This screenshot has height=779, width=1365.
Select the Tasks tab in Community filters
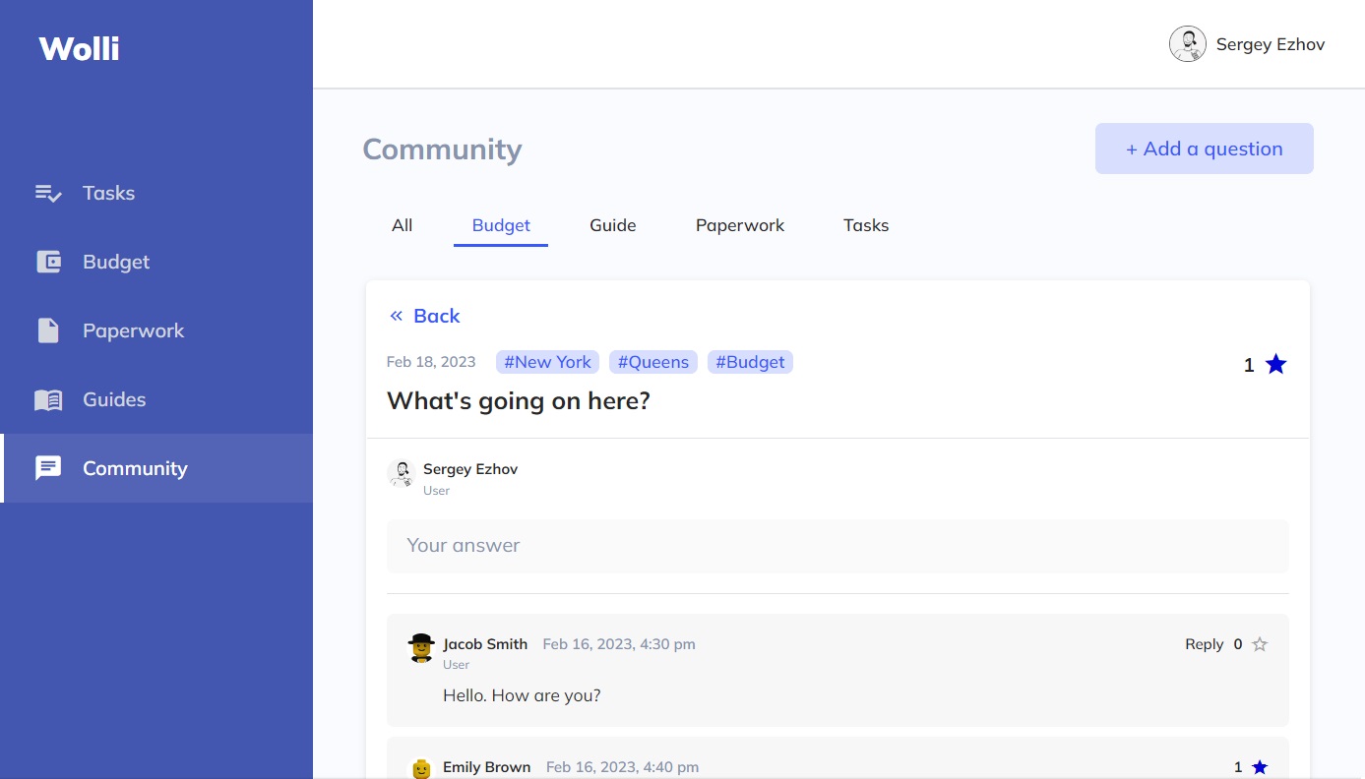pos(866,225)
